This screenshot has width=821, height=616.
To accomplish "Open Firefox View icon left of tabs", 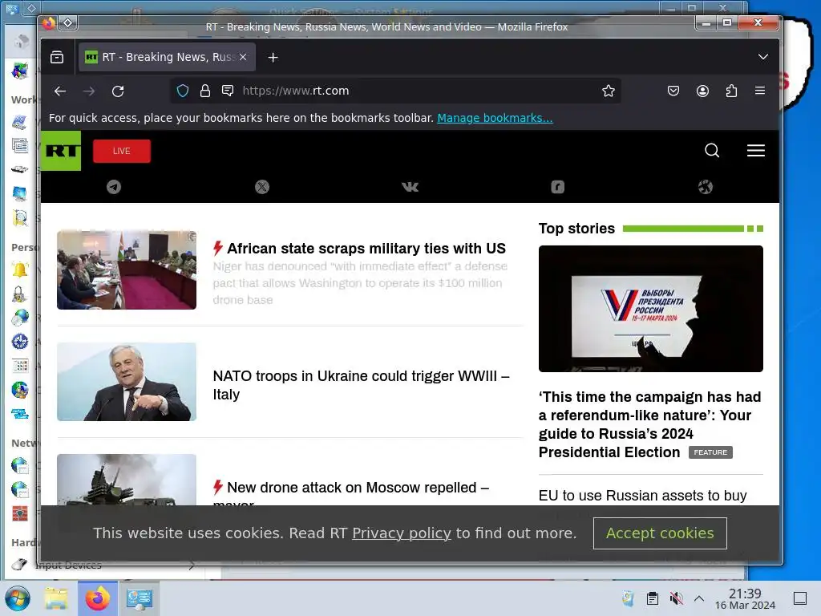I will click(x=57, y=57).
